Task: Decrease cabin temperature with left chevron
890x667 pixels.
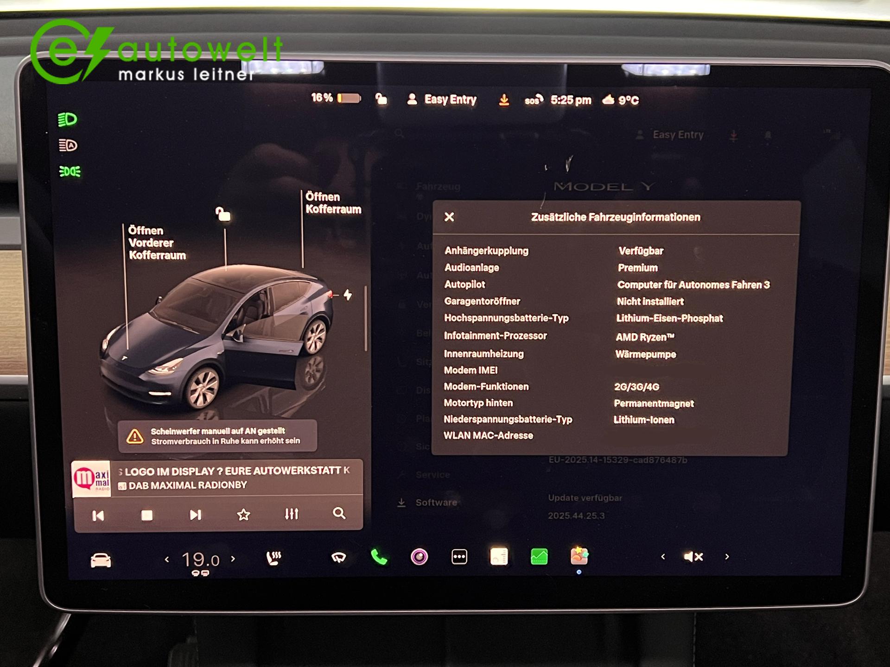Action: click(x=167, y=560)
